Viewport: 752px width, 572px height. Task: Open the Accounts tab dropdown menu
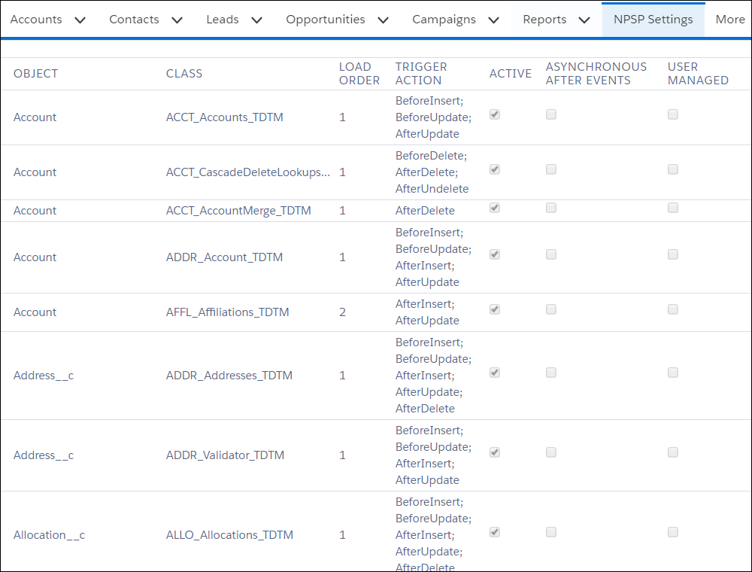80,20
